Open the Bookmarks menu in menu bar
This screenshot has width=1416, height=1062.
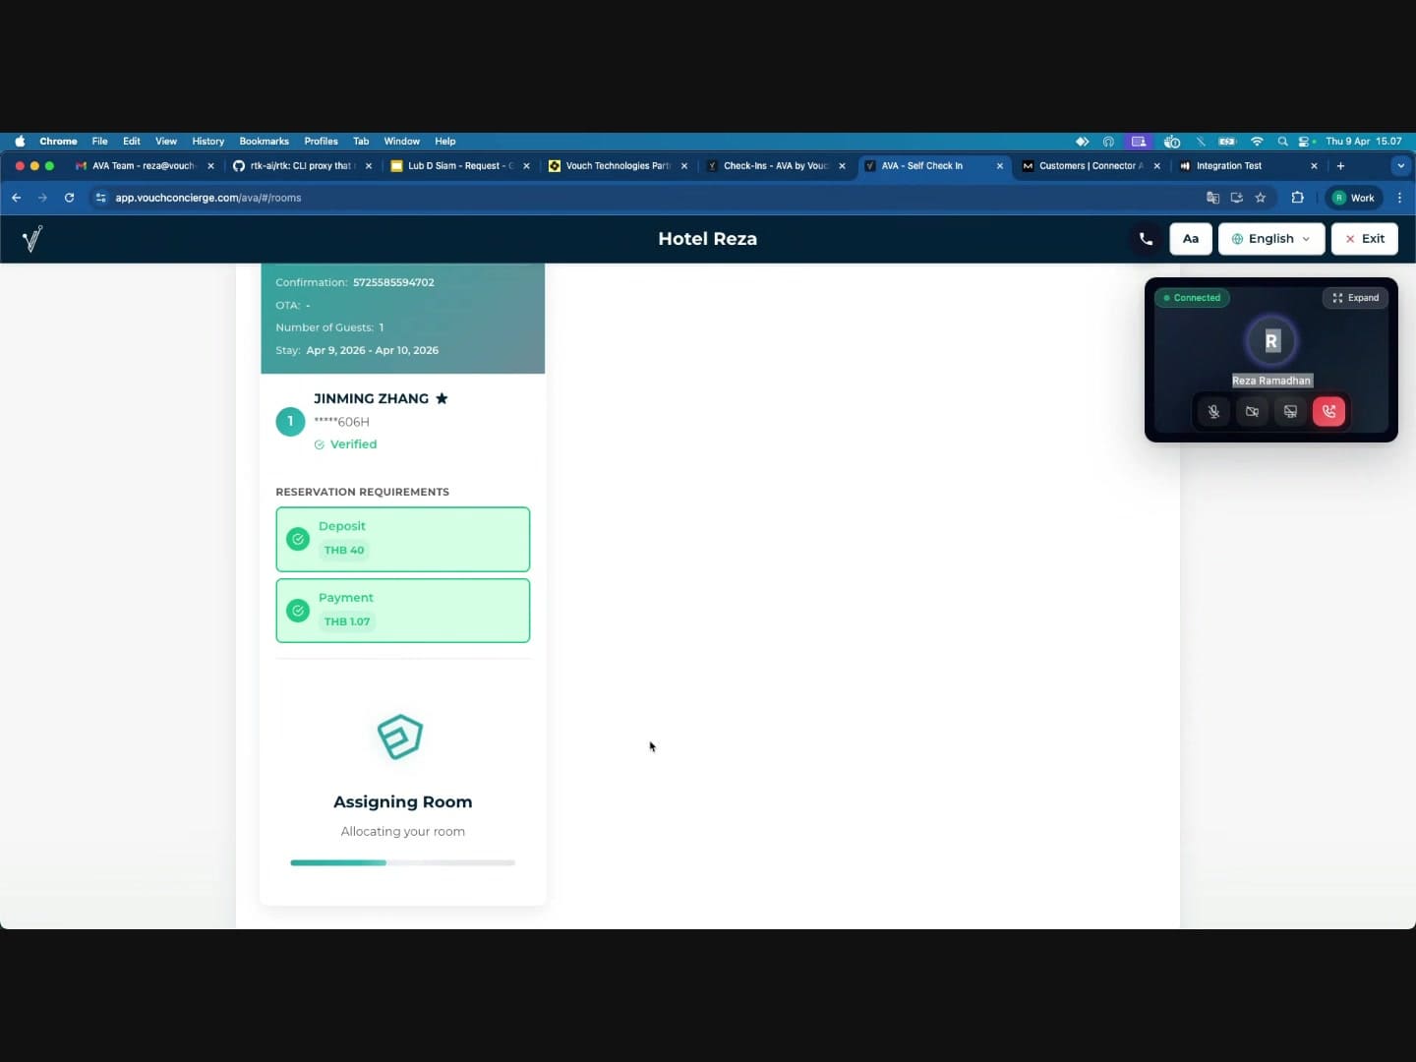click(x=264, y=142)
